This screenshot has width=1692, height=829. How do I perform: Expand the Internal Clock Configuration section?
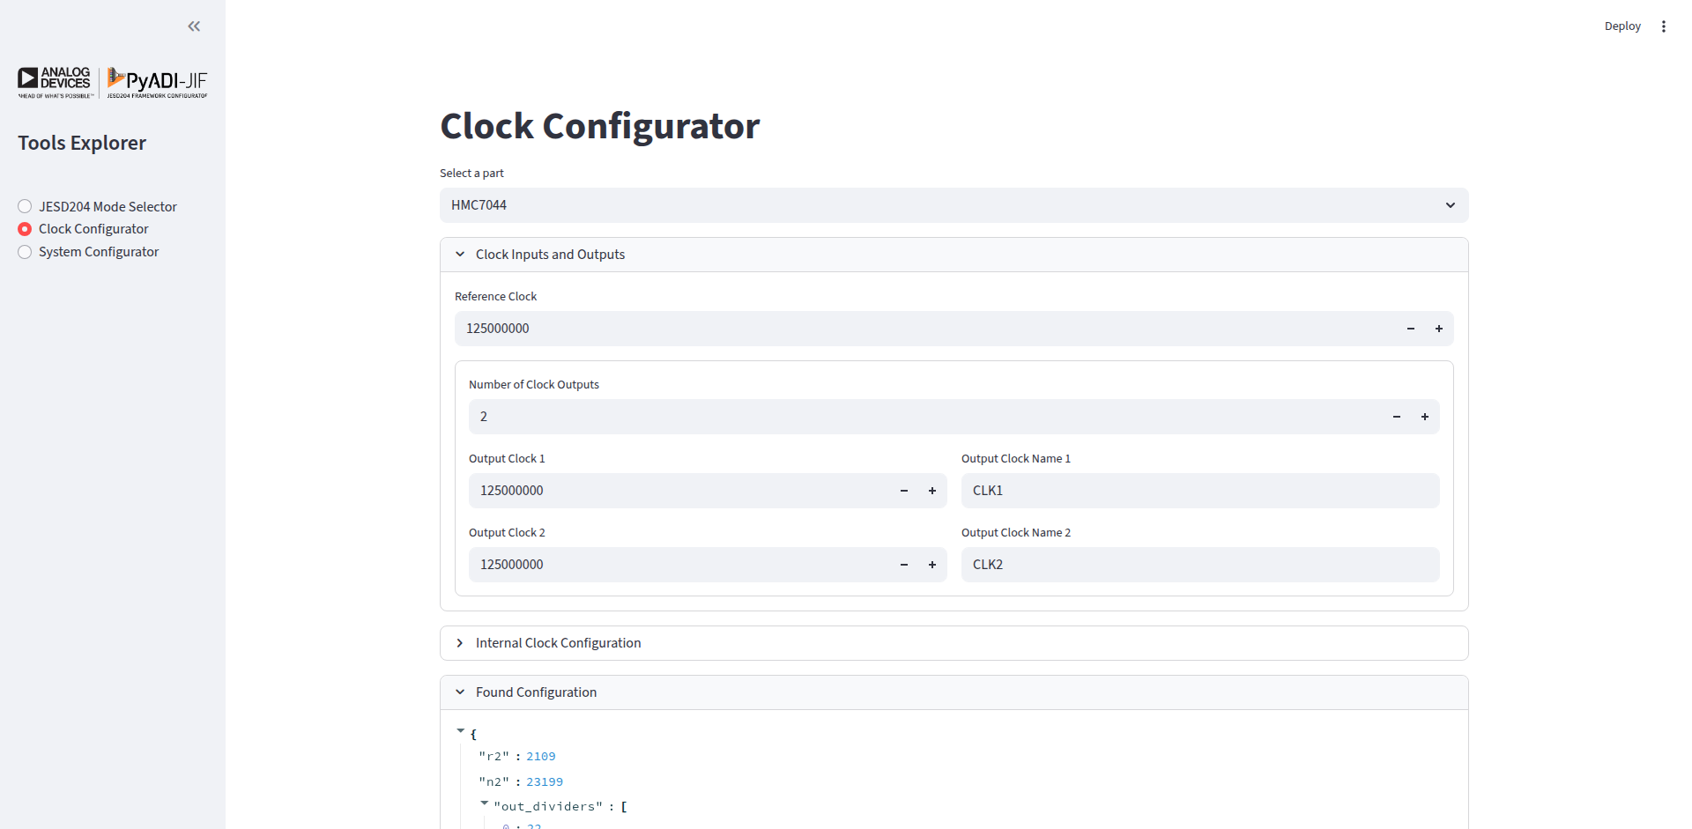(459, 642)
